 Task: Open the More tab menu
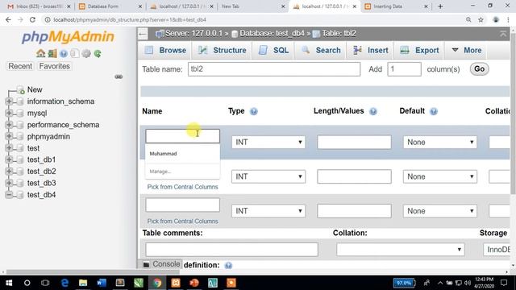tap(467, 50)
